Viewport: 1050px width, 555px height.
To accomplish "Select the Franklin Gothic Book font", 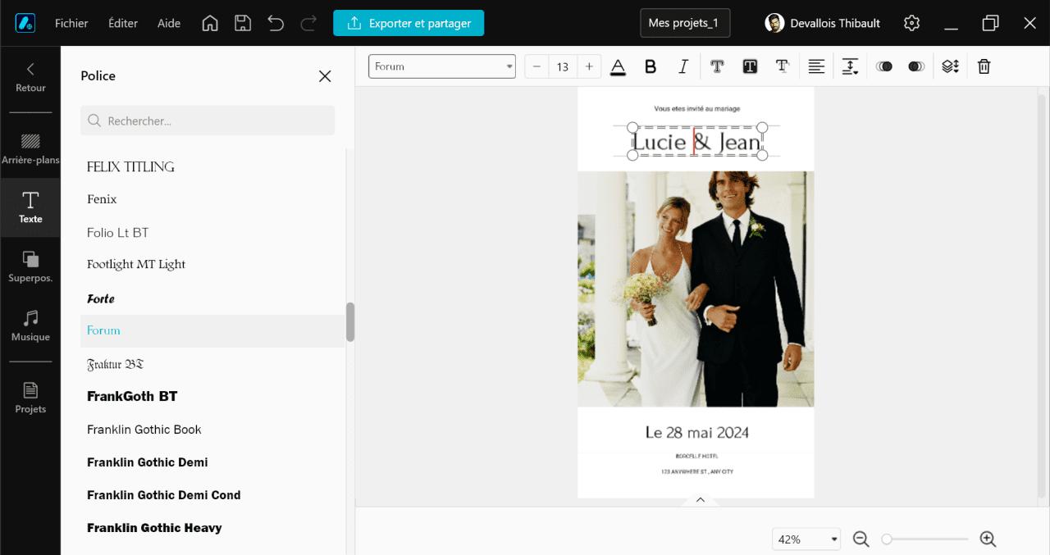I will coord(144,430).
